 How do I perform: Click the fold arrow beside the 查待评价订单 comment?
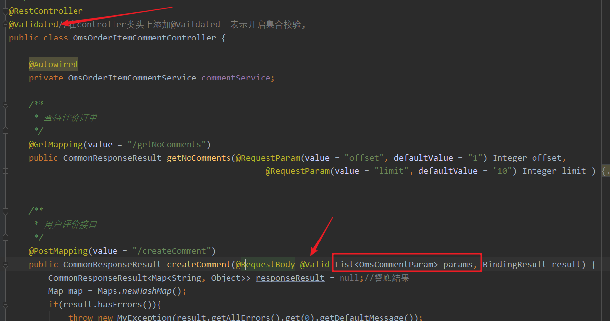pos(5,104)
